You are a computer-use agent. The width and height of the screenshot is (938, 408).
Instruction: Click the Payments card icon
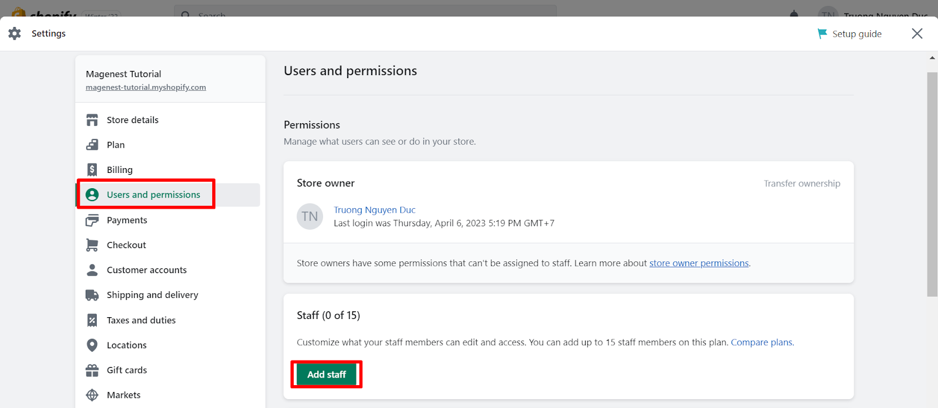pyautogui.click(x=92, y=220)
